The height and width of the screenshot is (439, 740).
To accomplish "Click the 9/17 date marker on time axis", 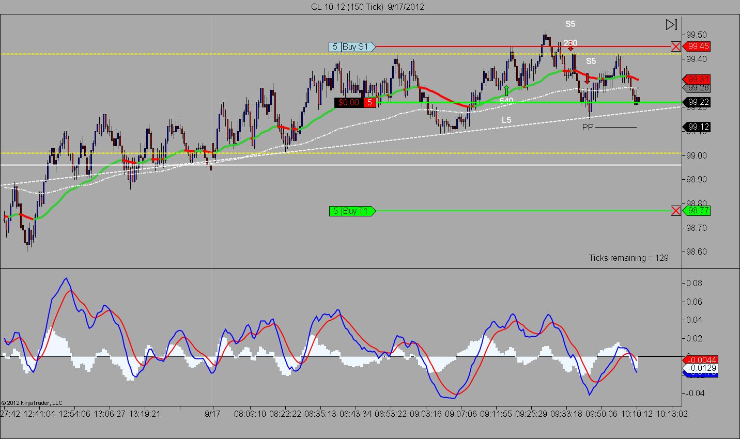I will tap(212, 414).
